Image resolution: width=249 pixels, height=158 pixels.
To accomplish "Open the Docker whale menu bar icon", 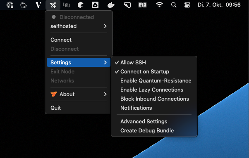I will pyautogui.click(x=111, y=5).
